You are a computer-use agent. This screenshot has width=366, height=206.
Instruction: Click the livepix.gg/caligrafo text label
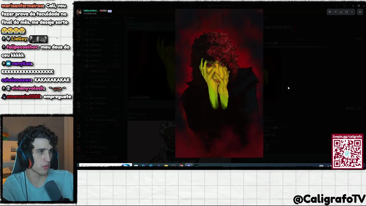pos(347,136)
